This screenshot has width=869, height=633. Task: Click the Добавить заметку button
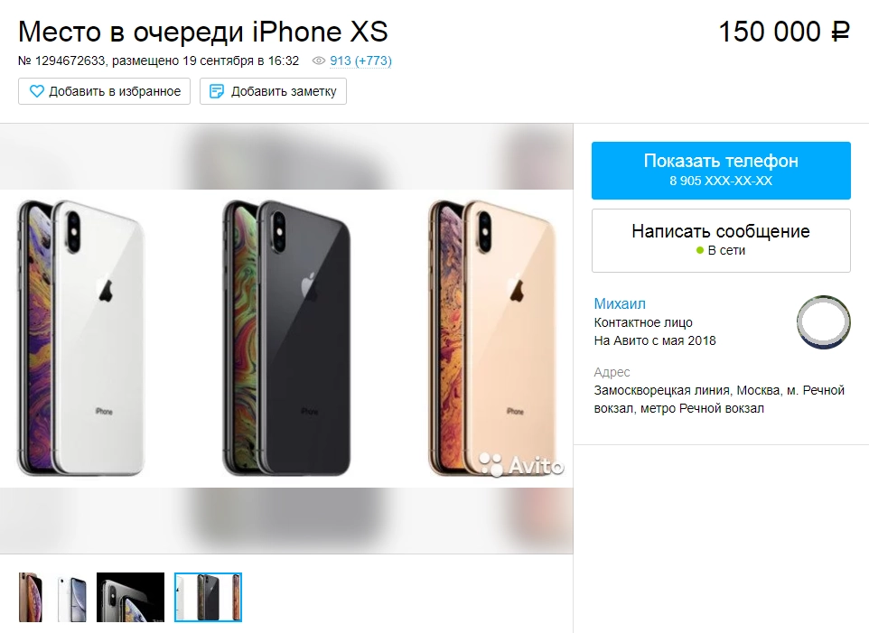[273, 91]
